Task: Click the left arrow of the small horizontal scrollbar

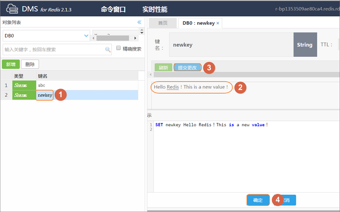Action: click(93, 38)
